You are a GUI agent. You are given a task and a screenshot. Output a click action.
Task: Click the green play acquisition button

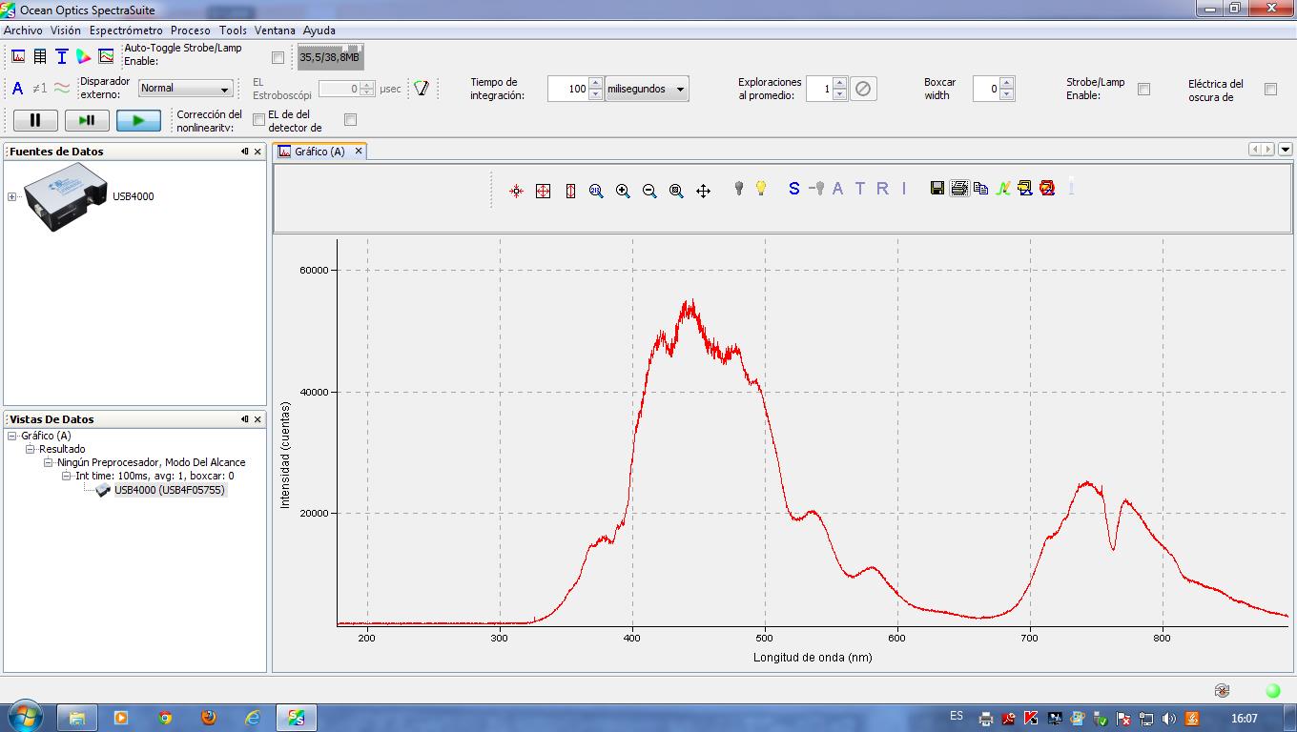tap(139, 120)
